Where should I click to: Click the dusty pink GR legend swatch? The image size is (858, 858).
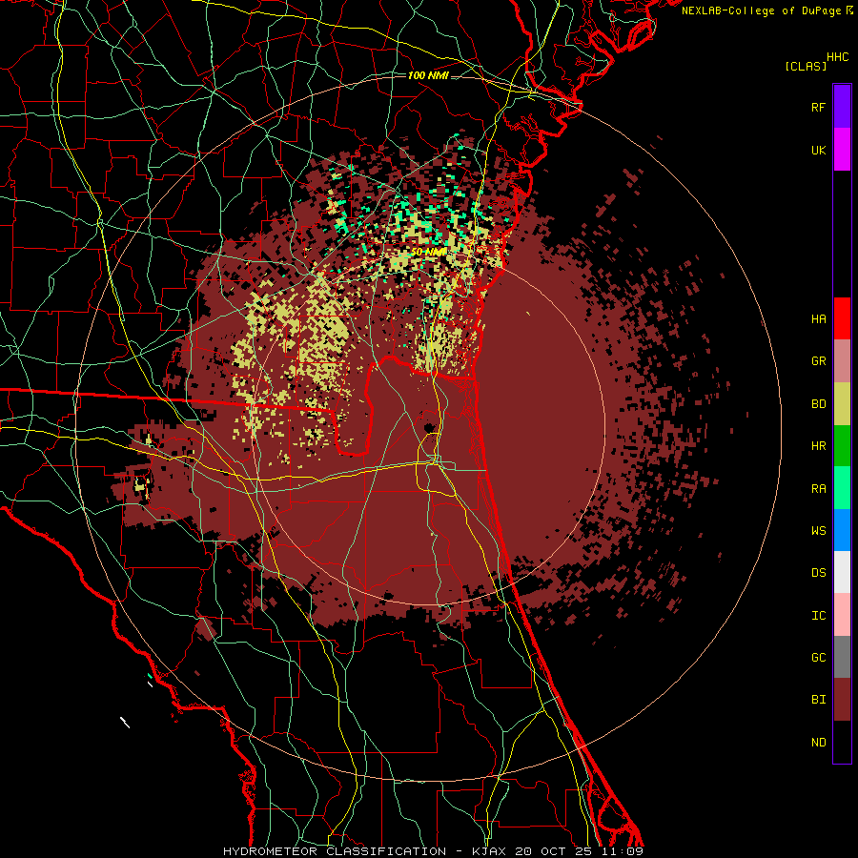(x=842, y=361)
